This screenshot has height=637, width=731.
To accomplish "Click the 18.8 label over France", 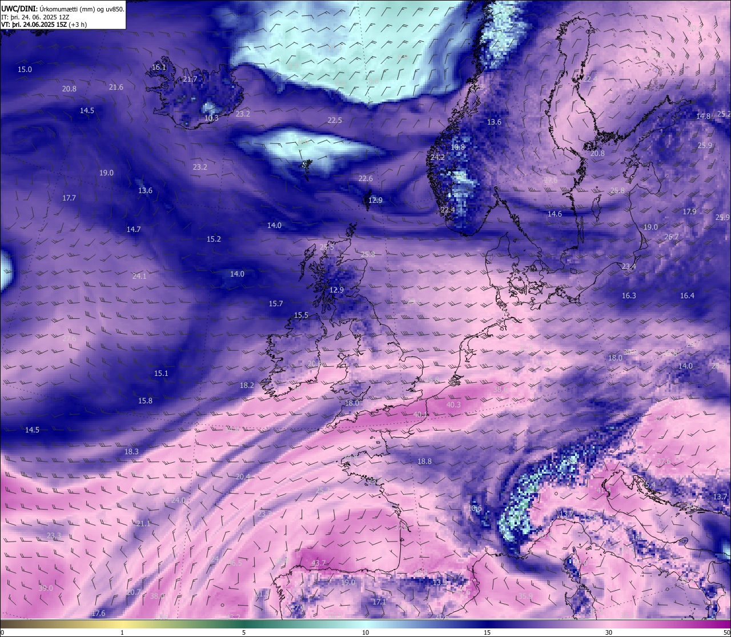I will 424,462.
